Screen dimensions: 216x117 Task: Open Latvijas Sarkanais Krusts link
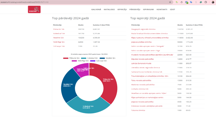[141, 63]
